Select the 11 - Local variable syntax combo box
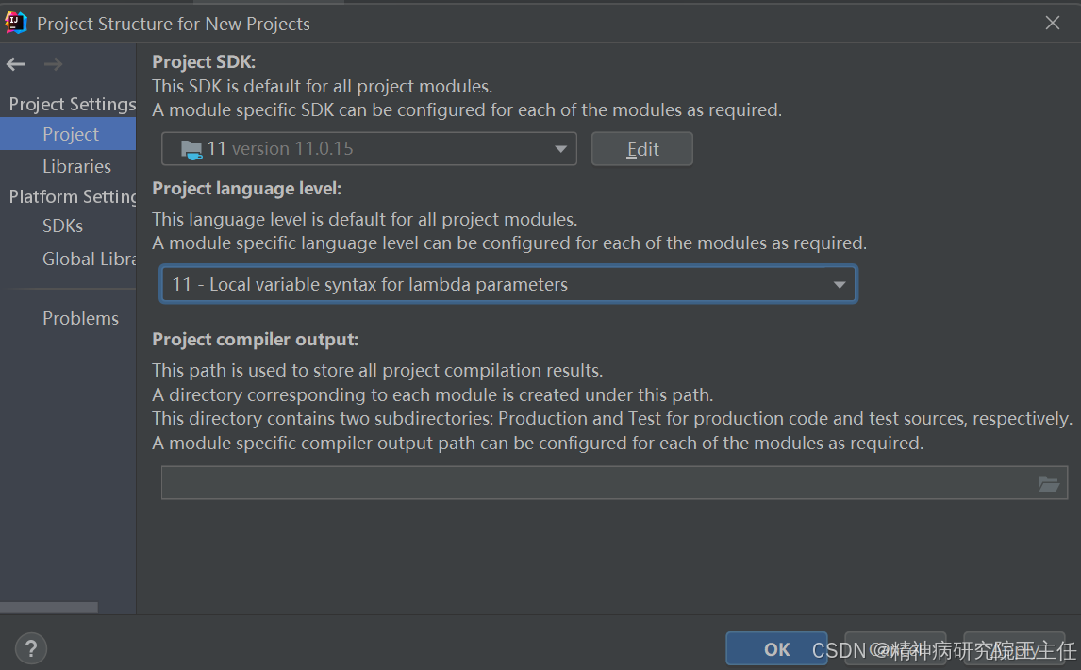 pos(508,284)
